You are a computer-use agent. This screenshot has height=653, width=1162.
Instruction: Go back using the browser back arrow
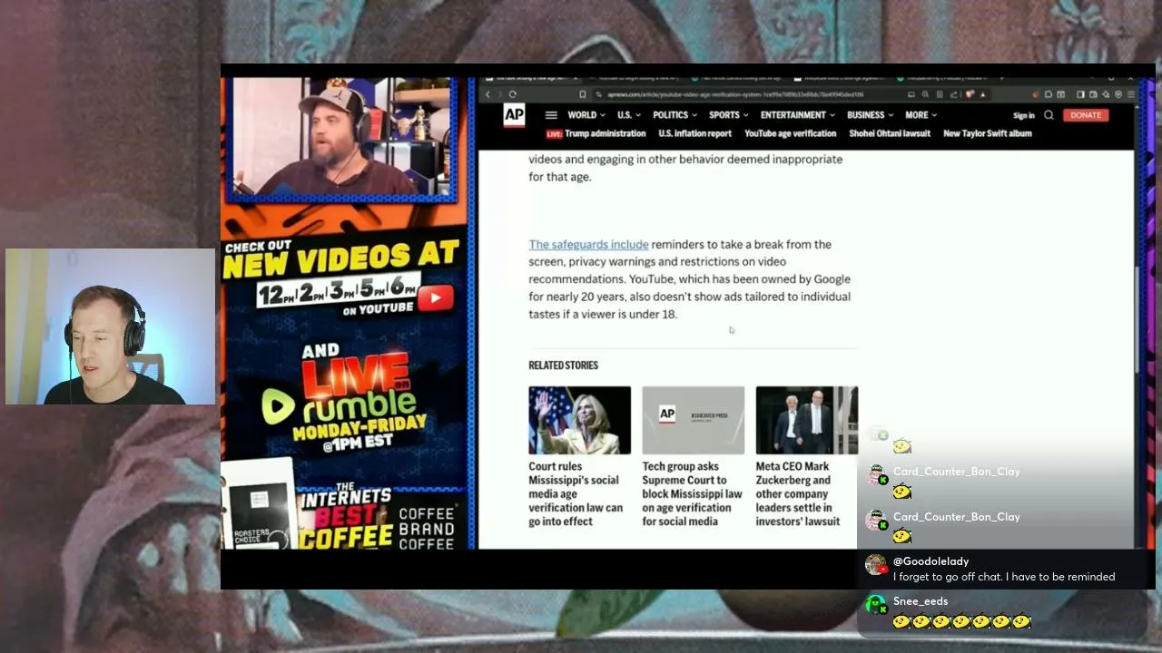[488, 94]
